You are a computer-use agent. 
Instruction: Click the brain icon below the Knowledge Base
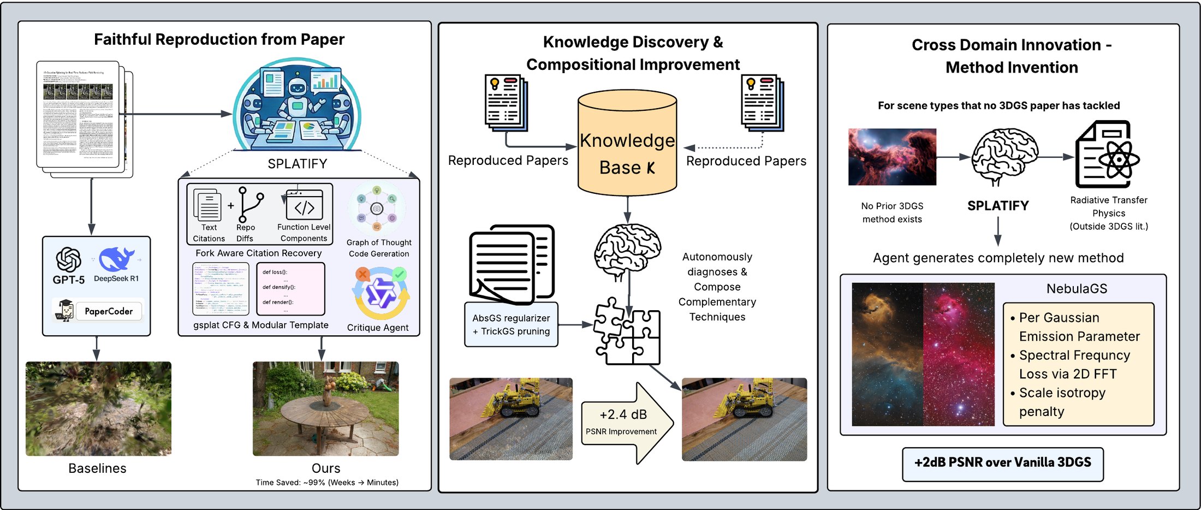[x=627, y=252]
